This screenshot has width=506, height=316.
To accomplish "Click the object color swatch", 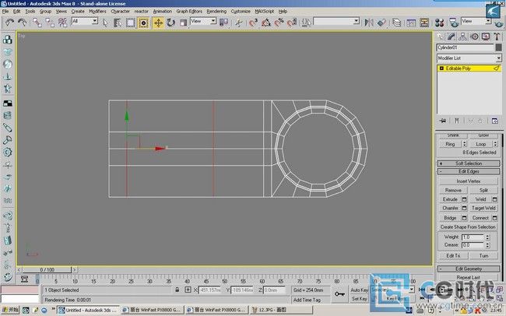I will pyautogui.click(x=498, y=47).
